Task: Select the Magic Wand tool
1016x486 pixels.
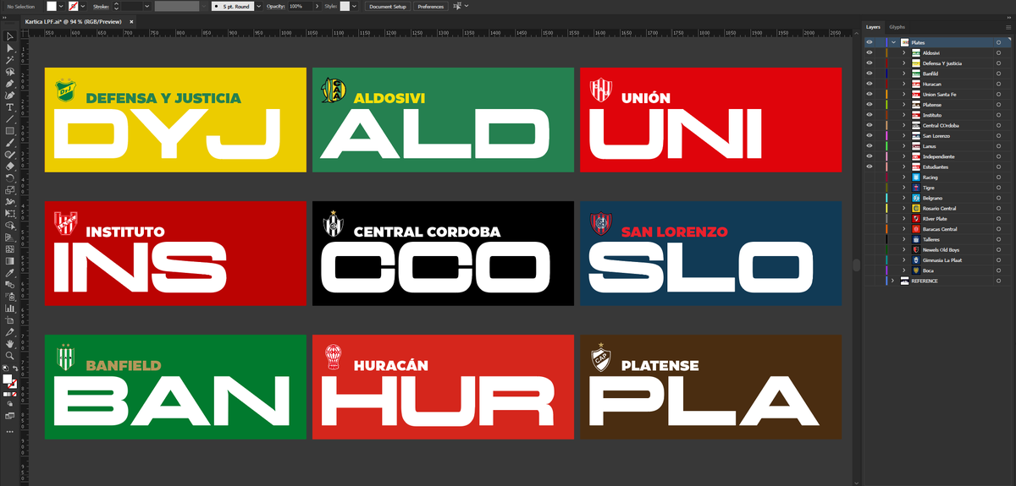Action: [x=10, y=60]
